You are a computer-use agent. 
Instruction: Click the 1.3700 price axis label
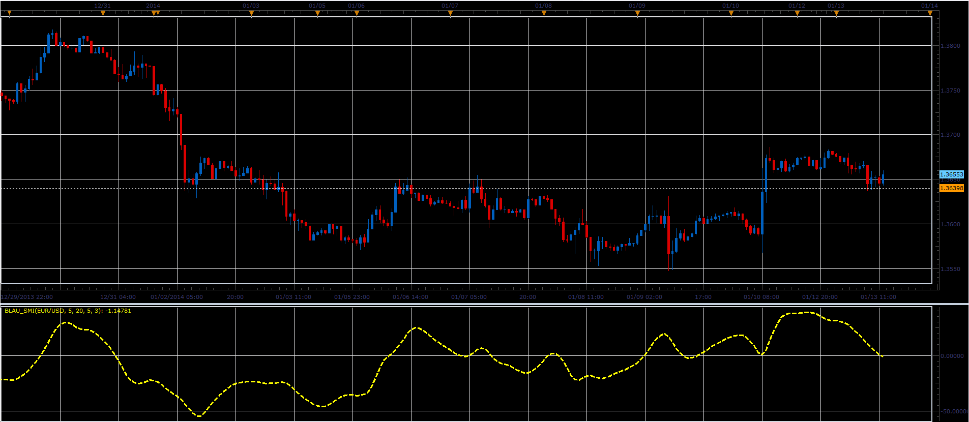click(x=950, y=135)
